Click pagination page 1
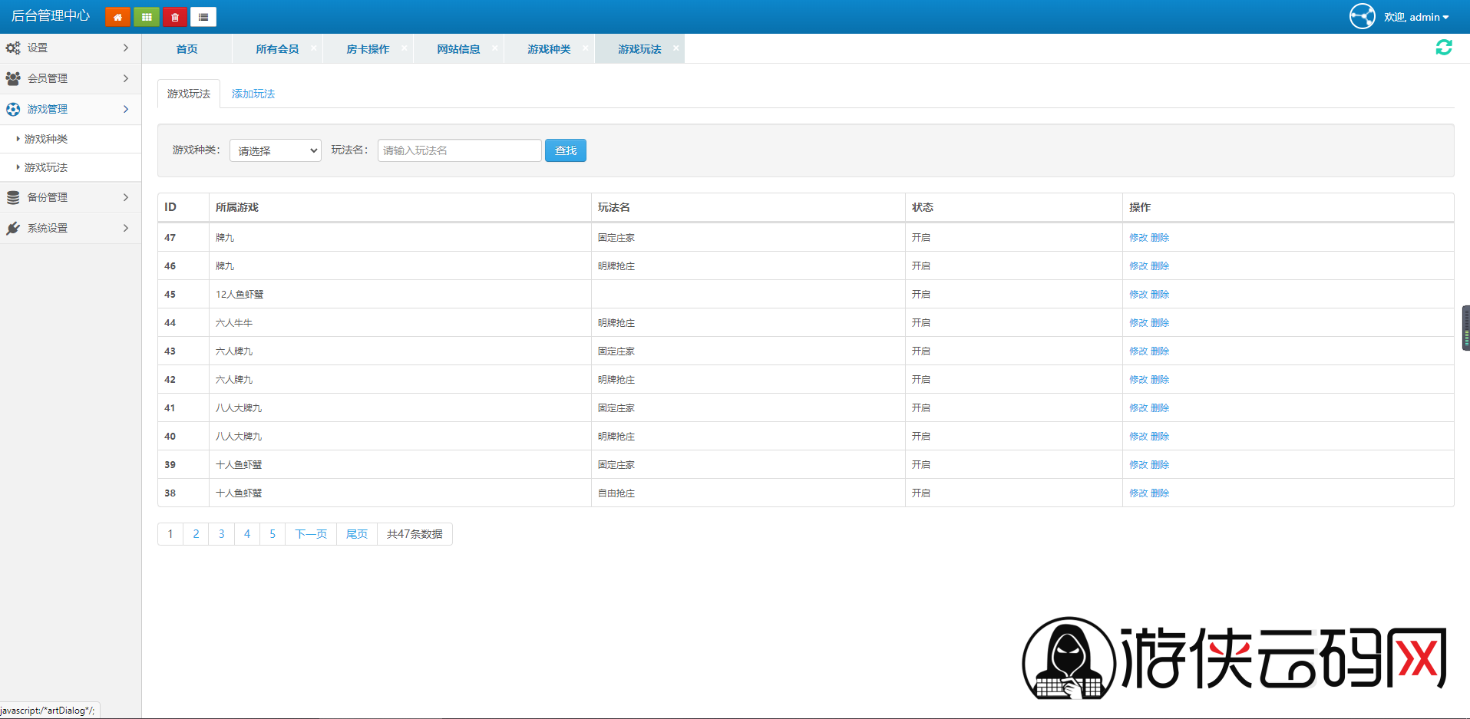This screenshot has height=719, width=1470. tap(170, 534)
